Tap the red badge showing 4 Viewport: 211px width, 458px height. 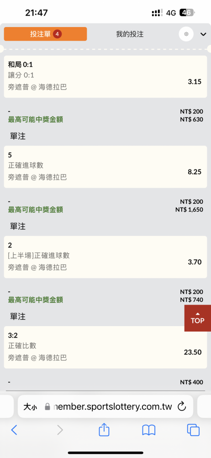tap(58, 34)
